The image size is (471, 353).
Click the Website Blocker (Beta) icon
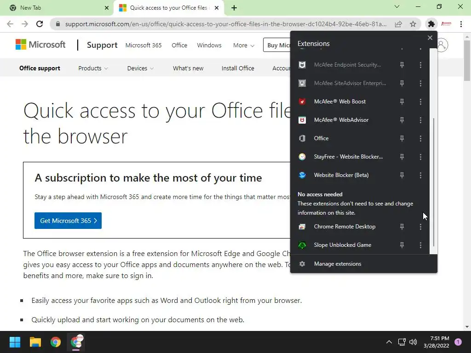click(302, 175)
